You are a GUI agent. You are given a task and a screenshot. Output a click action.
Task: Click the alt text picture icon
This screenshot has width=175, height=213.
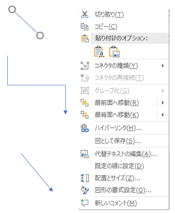point(85,154)
